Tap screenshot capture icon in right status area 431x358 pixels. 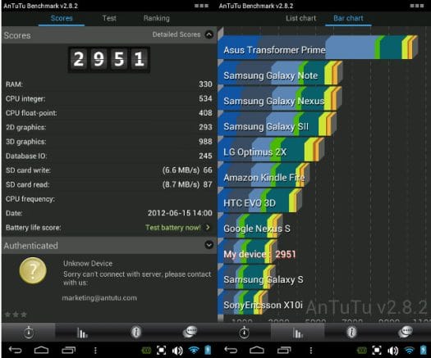(377, 351)
